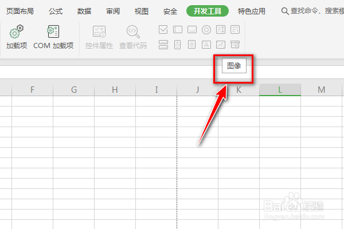
Task: Open the other controls toolbox icon
Action: pos(235,45)
